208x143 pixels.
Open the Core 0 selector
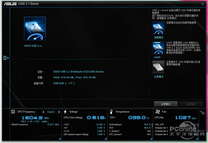point(51,112)
